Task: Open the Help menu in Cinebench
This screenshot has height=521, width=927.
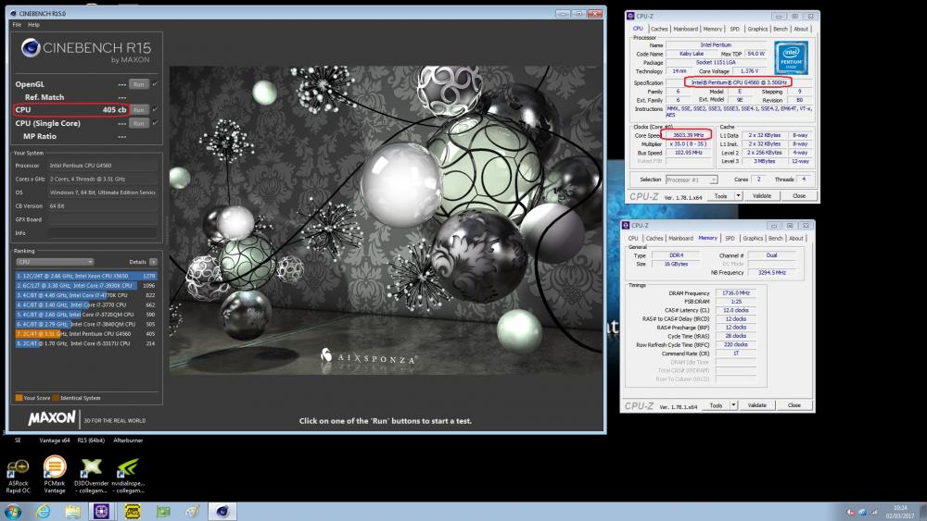Action: point(33,25)
